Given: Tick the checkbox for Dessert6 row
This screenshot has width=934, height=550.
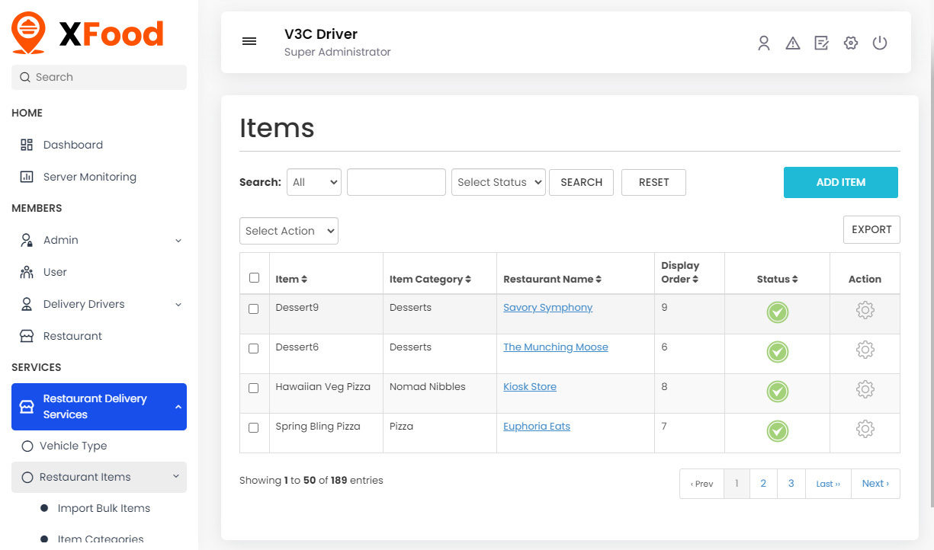Looking at the screenshot, I should click(x=254, y=348).
